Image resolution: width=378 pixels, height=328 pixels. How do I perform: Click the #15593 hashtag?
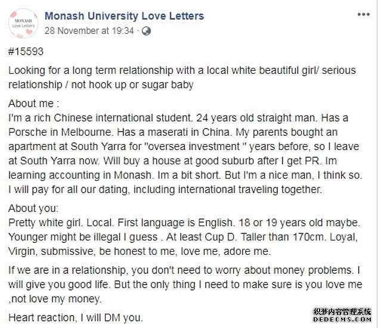pyautogui.click(x=26, y=52)
